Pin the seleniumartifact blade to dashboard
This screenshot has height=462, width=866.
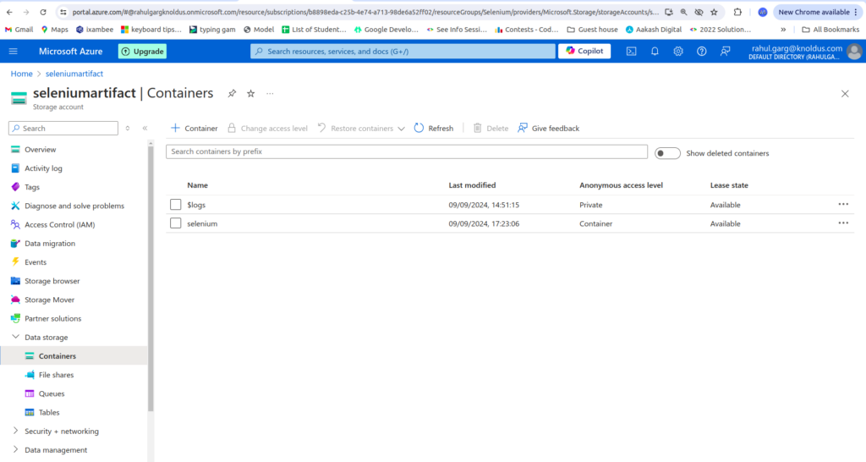tap(233, 93)
